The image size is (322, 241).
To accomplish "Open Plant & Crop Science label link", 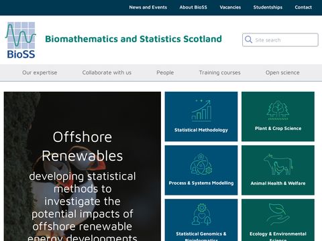I will click(x=278, y=129).
